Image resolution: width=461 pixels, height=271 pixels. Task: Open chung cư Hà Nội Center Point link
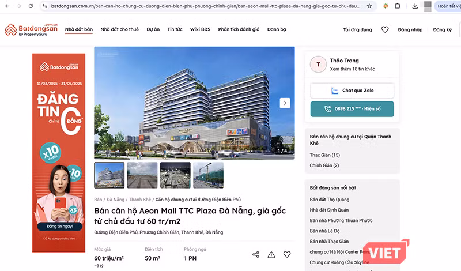tap(339, 252)
